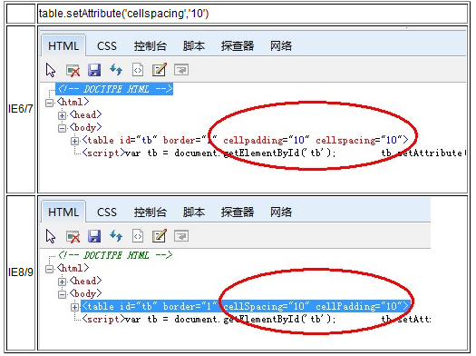Select the element-picker arrow in IE6/7 toolbar

(51, 70)
